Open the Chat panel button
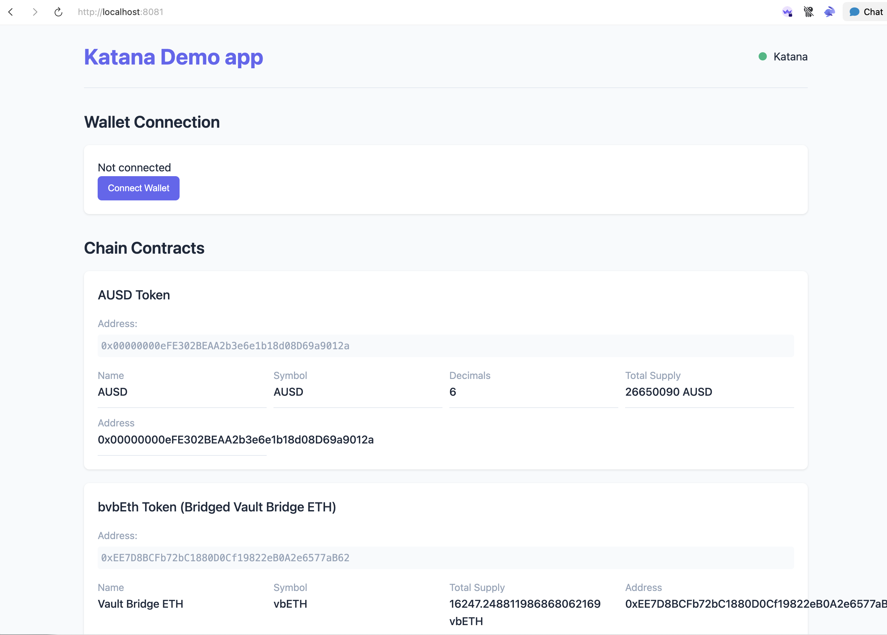This screenshot has height=635, width=887. [866, 12]
